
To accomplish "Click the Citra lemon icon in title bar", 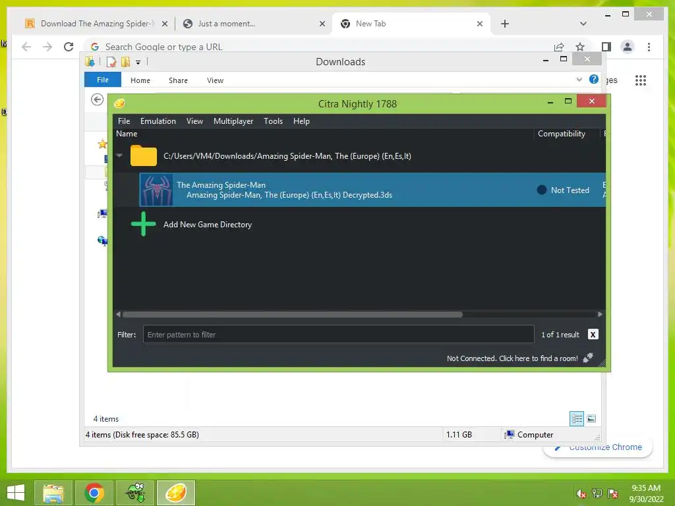I will pyautogui.click(x=120, y=103).
